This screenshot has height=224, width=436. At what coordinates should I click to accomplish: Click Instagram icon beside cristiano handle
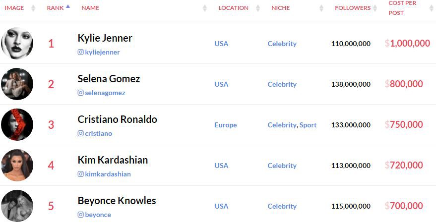81,133
